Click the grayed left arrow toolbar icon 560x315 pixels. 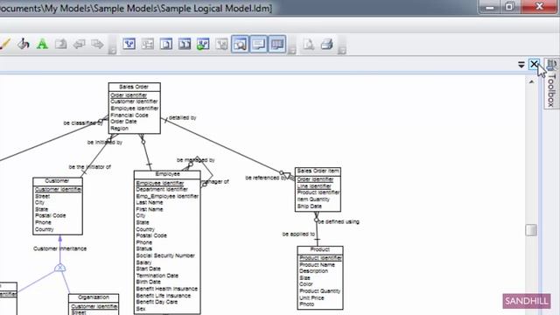click(x=79, y=45)
